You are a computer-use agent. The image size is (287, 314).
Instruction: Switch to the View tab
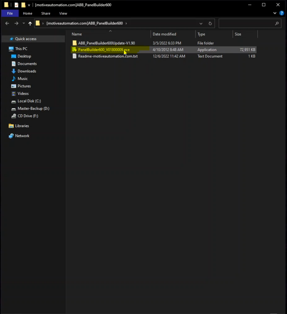click(x=63, y=13)
